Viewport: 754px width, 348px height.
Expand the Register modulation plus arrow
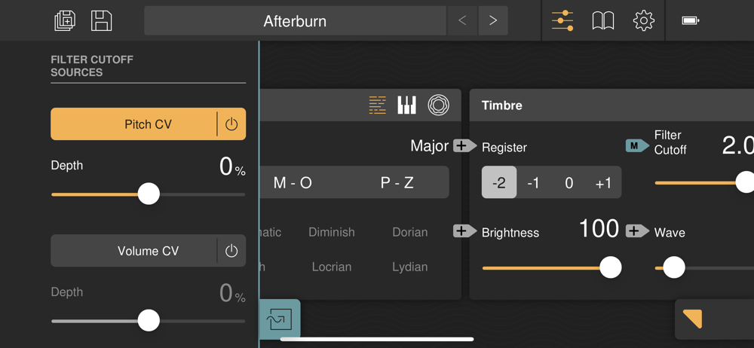point(464,146)
